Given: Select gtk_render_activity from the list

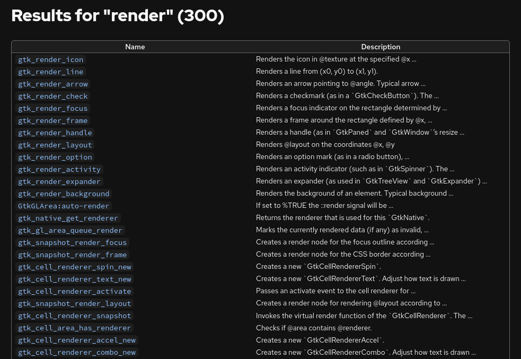Looking at the screenshot, I should (x=59, y=169).
